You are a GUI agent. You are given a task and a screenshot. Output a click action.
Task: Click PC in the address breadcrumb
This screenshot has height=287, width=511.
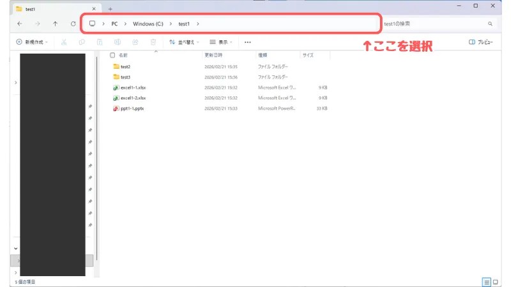click(x=114, y=24)
